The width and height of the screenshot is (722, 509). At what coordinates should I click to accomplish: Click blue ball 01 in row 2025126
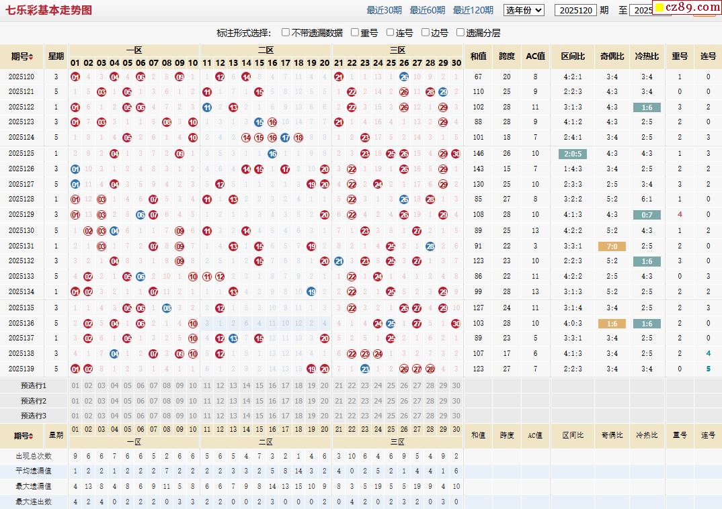pos(75,169)
